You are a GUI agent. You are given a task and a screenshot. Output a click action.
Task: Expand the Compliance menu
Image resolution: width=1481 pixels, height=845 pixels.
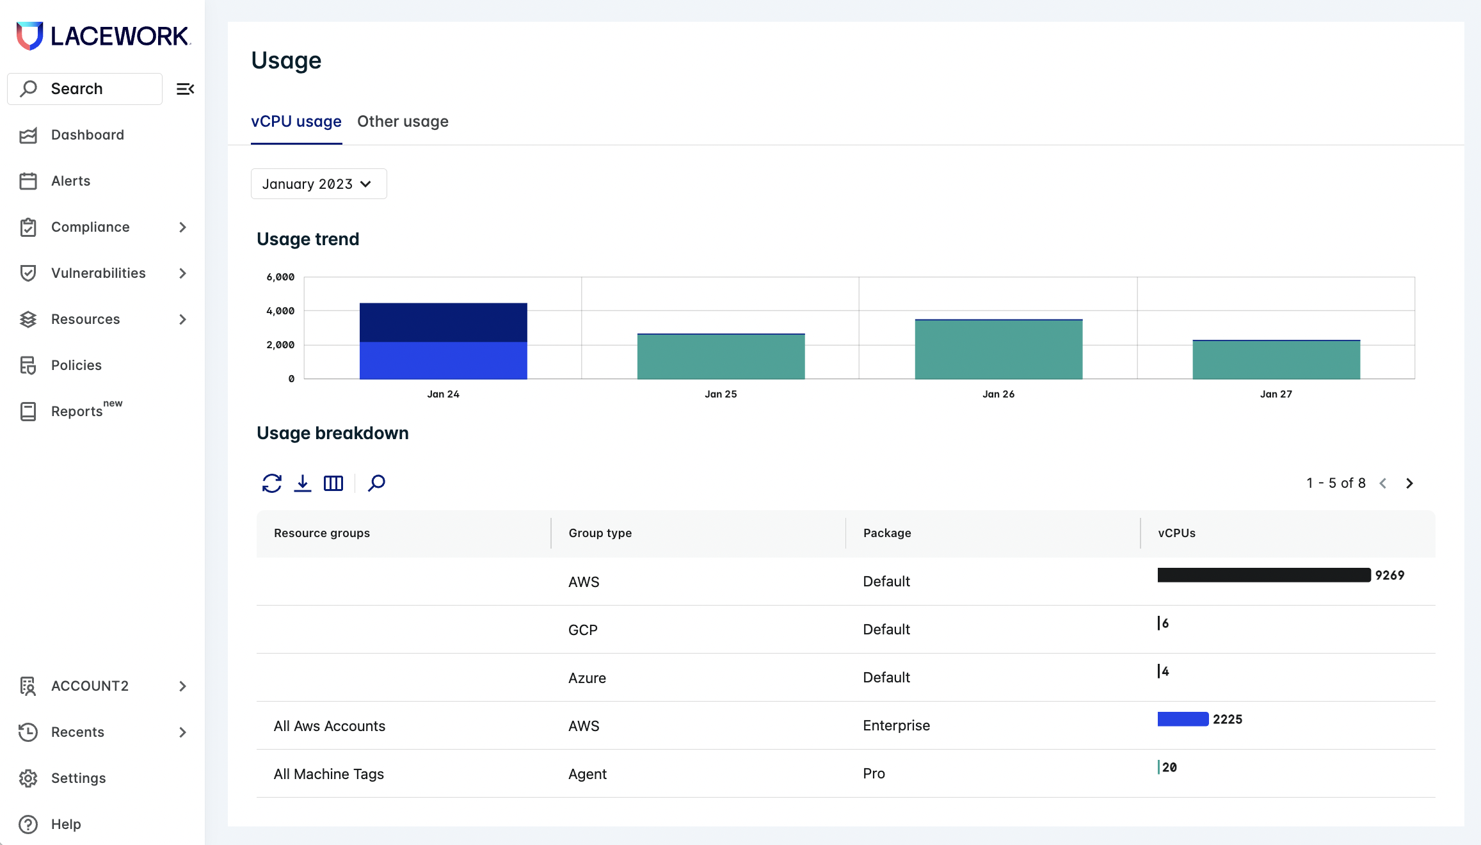click(x=90, y=227)
